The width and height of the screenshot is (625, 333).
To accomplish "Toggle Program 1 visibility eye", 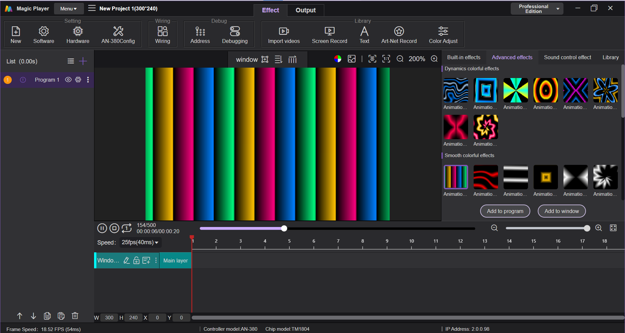I will (68, 80).
